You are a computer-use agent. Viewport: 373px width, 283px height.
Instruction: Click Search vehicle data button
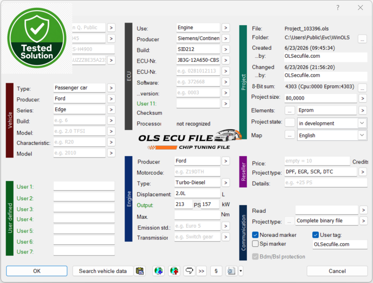(x=102, y=271)
